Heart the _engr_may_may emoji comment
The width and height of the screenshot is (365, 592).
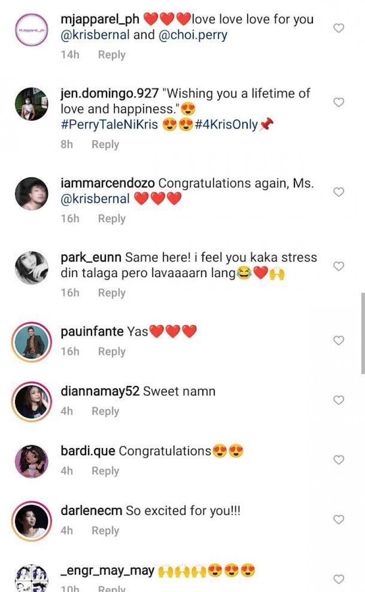339,579
